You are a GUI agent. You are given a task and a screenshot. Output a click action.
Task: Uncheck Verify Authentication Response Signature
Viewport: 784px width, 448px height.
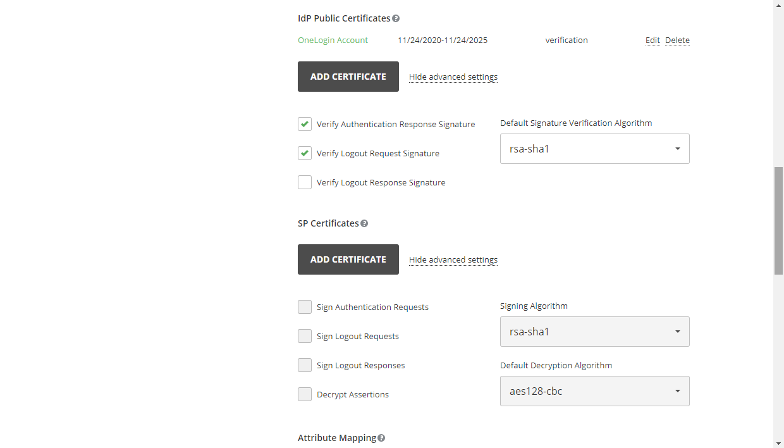pyautogui.click(x=305, y=124)
